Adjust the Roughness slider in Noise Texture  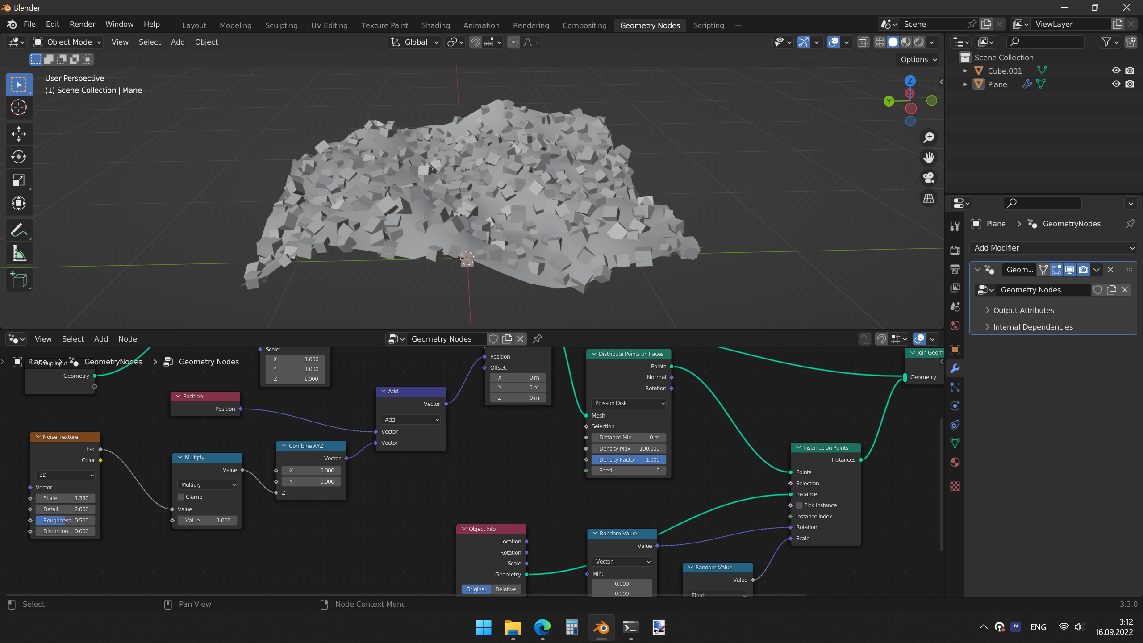coord(65,520)
